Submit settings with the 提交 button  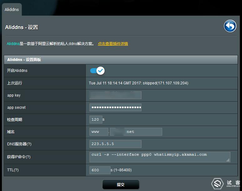[x=121, y=184]
